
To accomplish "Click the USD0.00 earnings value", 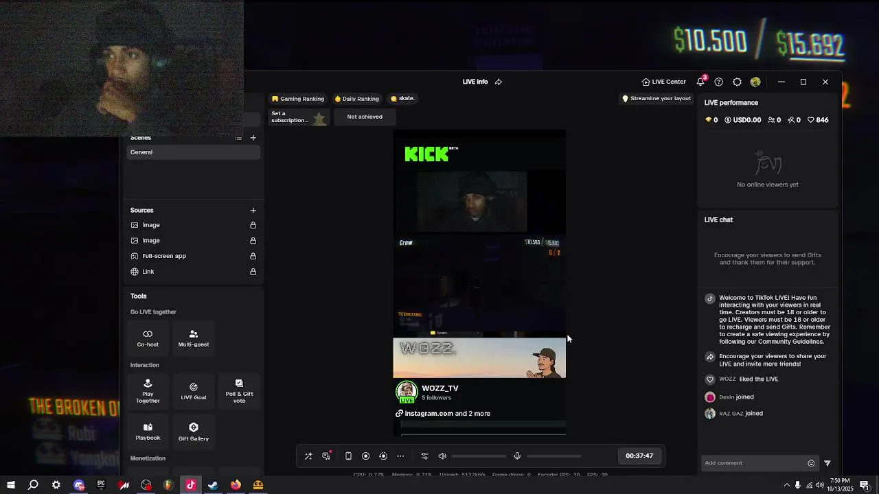I will pyautogui.click(x=743, y=120).
